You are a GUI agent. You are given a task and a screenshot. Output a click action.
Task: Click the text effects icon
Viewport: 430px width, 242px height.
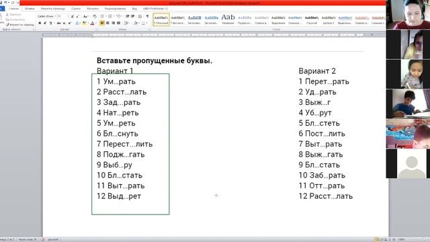point(77,23)
